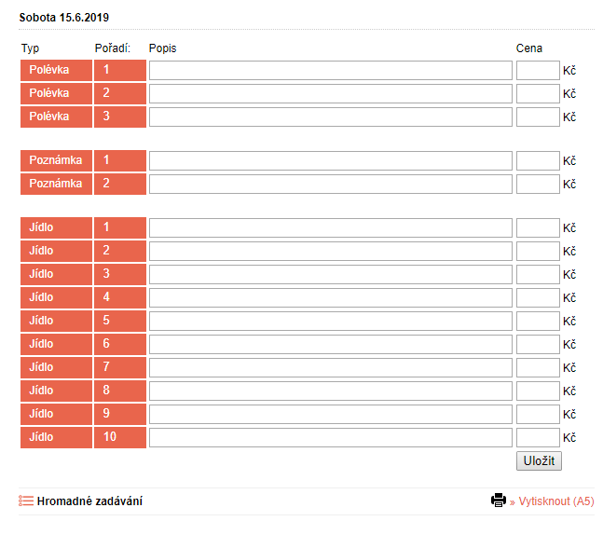Screen dimensions: 603x535
Task: Focus the Polévka 2 description input
Action: (330, 94)
